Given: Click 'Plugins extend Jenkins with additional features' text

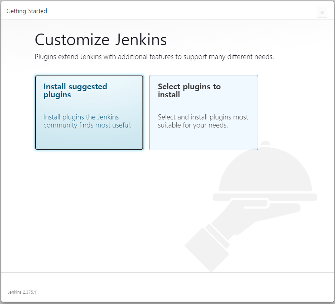Looking at the screenshot, I should pyautogui.click(x=154, y=57).
